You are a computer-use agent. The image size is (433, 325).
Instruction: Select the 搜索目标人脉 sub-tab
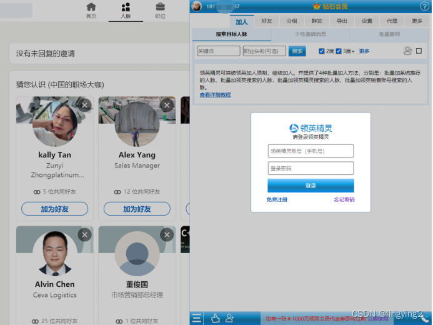click(231, 34)
